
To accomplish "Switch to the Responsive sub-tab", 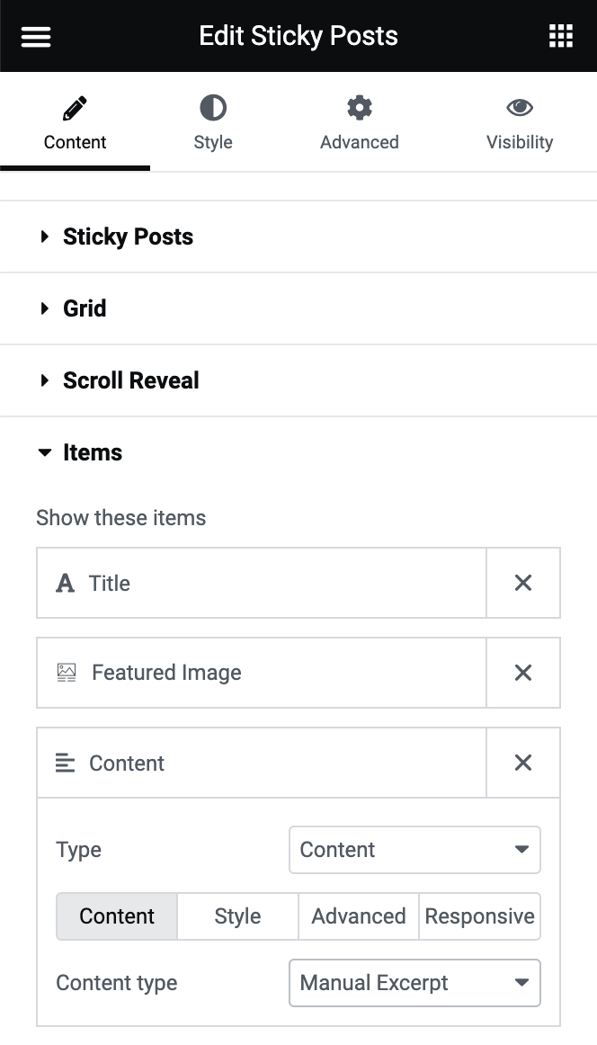I will coord(479,916).
